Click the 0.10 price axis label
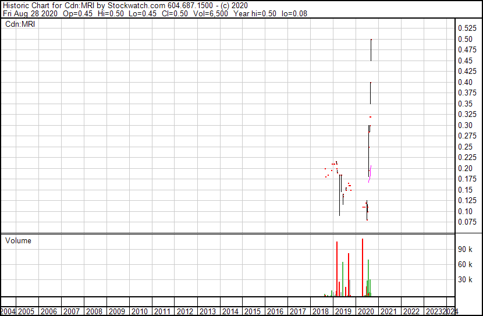This screenshot has width=483, height=316. click(x=465, y=211)
